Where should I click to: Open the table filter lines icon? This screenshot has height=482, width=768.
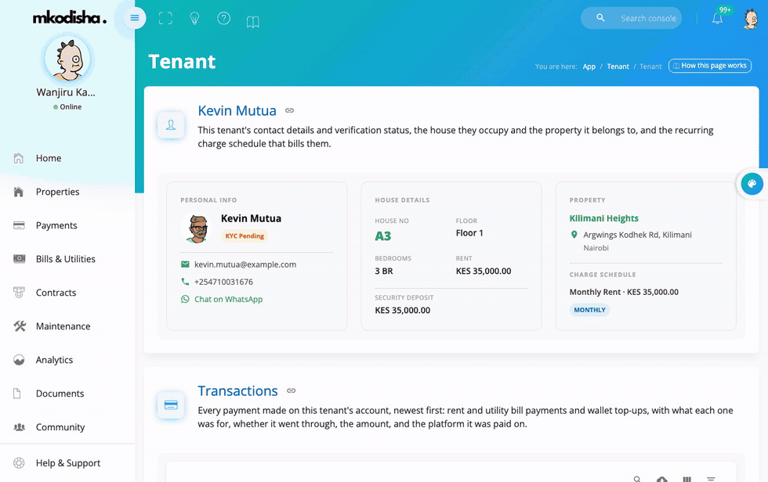click(712, 479)
